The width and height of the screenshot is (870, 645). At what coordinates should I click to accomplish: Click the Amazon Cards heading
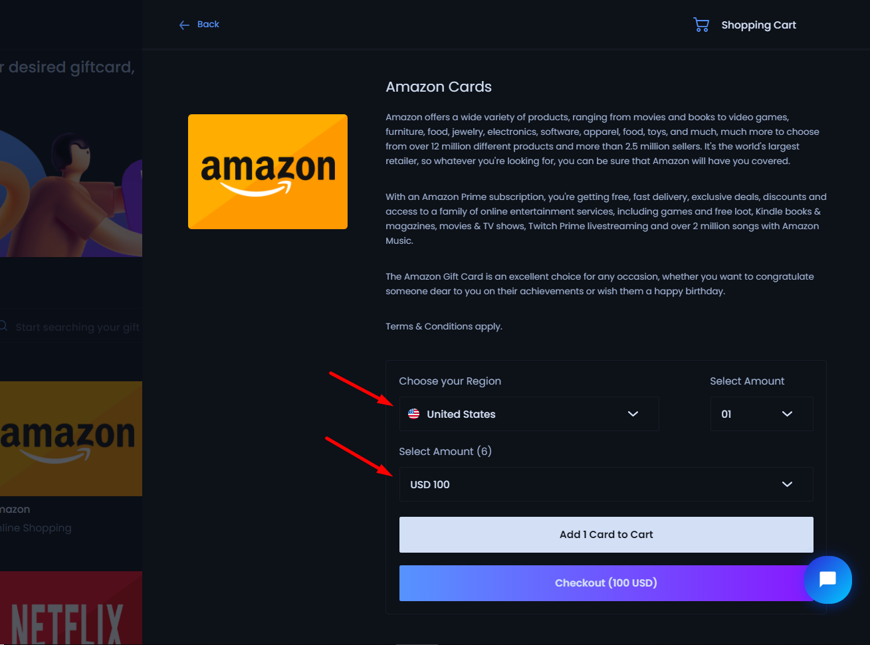(x=439, y=87)
